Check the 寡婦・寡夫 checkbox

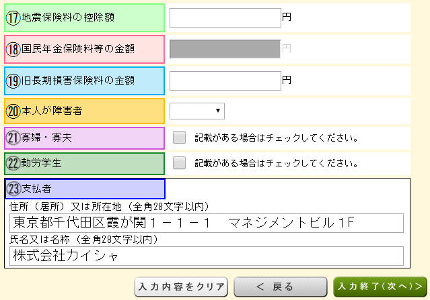coord(179,138)
